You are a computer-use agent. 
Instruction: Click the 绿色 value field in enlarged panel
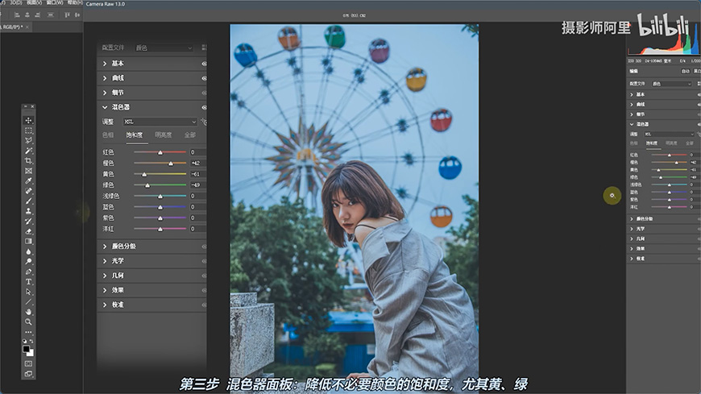198,185
